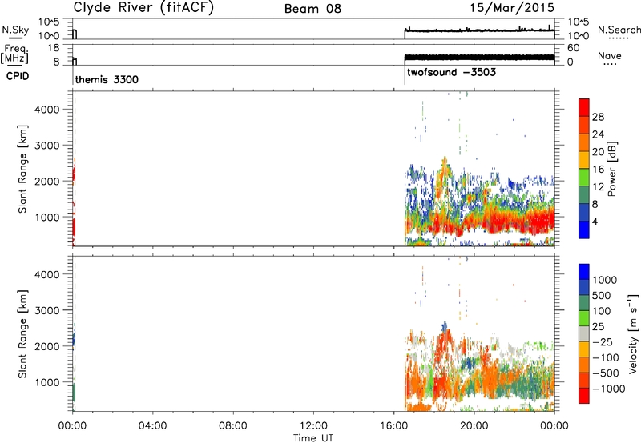Click the '12:00' time tick label

pos(313,426)
